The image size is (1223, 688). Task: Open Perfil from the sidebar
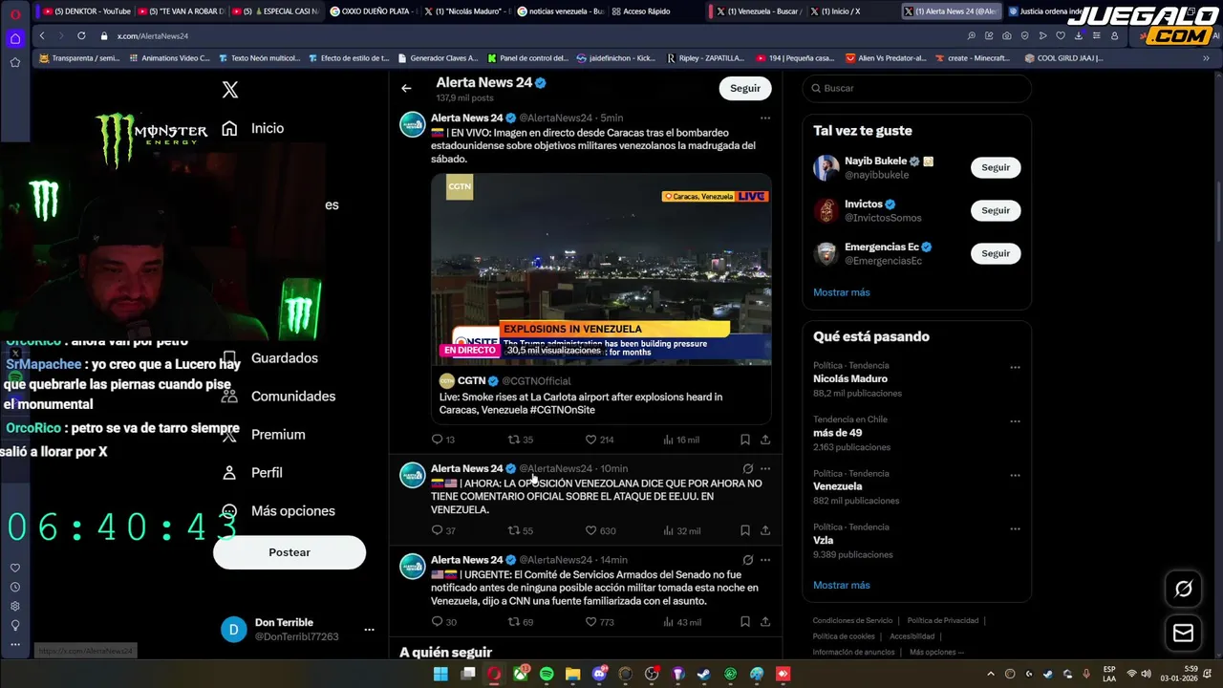(267, 473)
